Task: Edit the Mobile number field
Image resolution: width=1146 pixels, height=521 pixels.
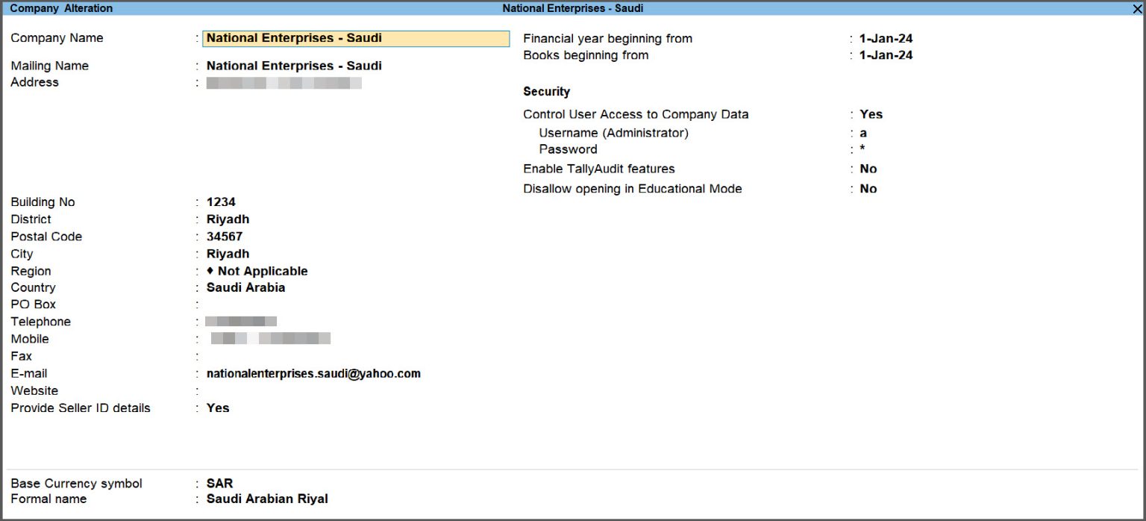Action: point(269,338)
